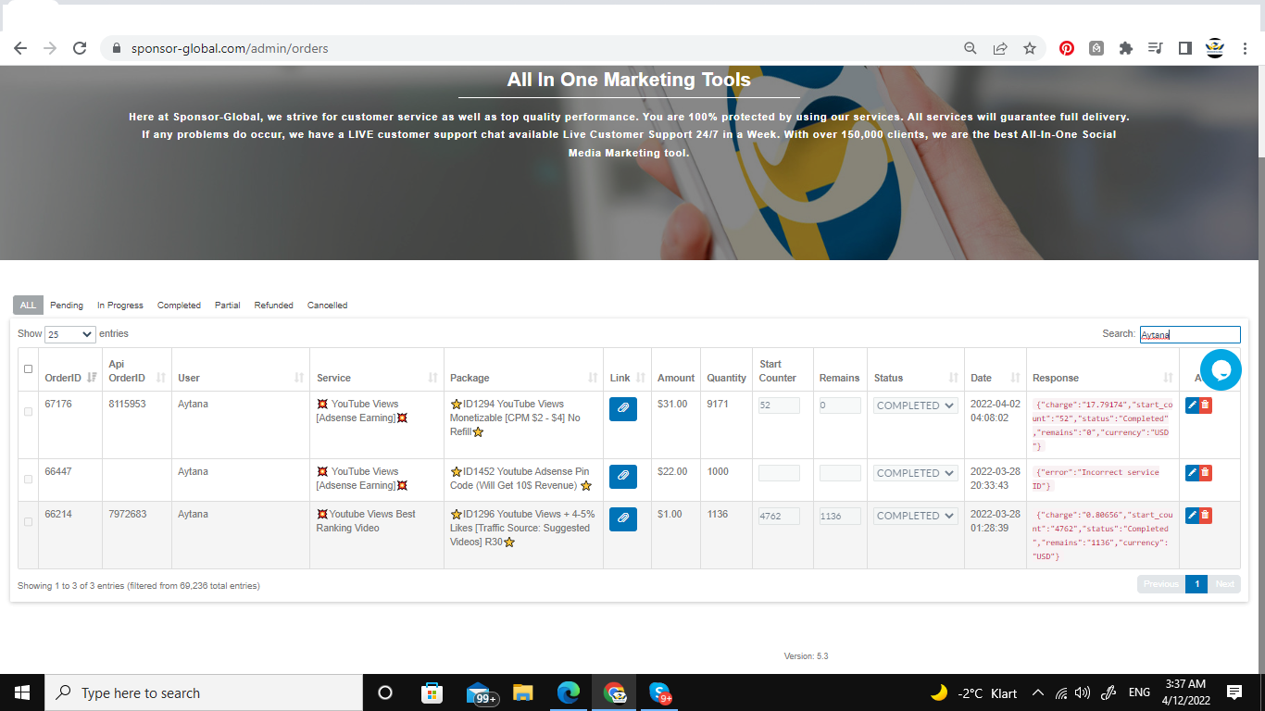Open Microsoft Store from the taskbar
The width and height of the screenshot is (1265, 711).
click(x=432, y=692)
